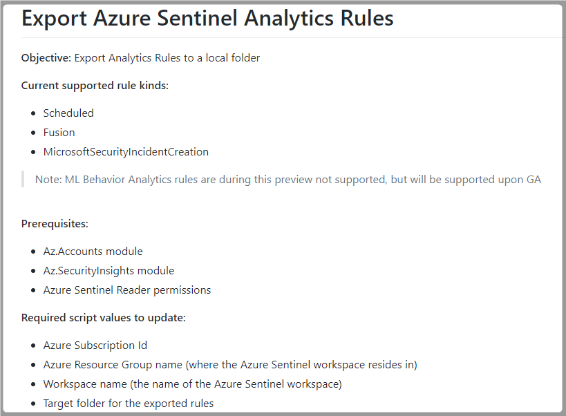Click the bullet point before "Az.Accounts module"

(33, 252)
